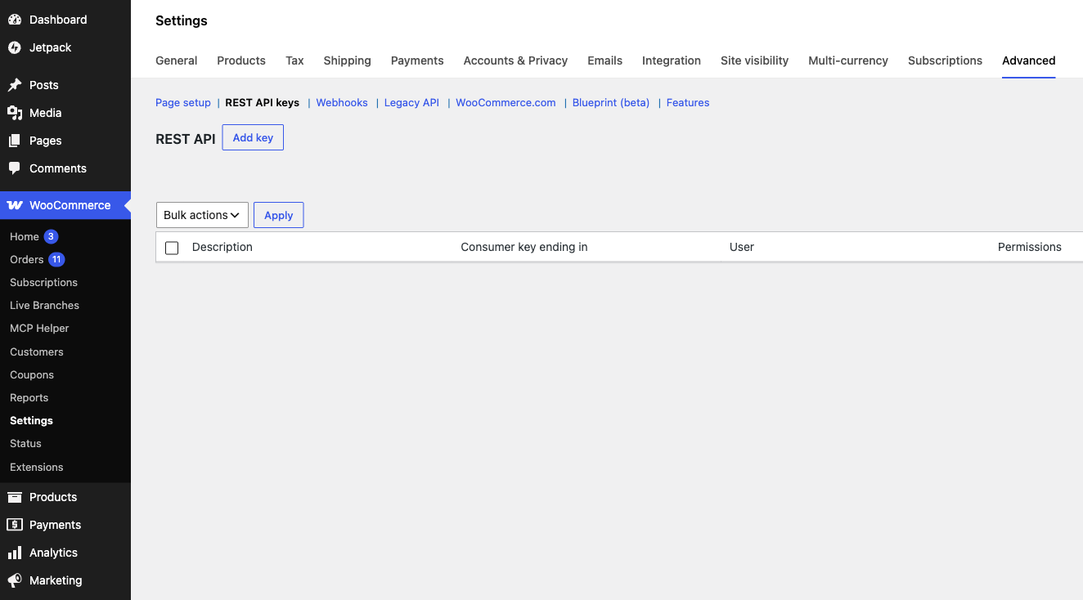This screenshot has height=600, width=1083.
Task: Open the Orders submenu item
Action: [x=26, y=259]
